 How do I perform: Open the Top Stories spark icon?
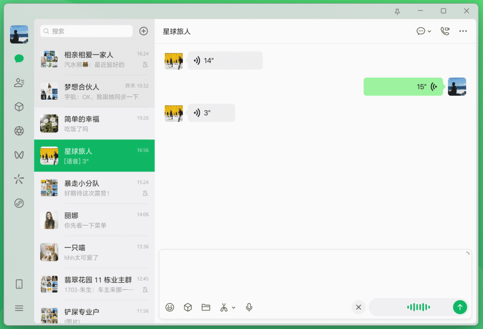click(x=19, y=179)
